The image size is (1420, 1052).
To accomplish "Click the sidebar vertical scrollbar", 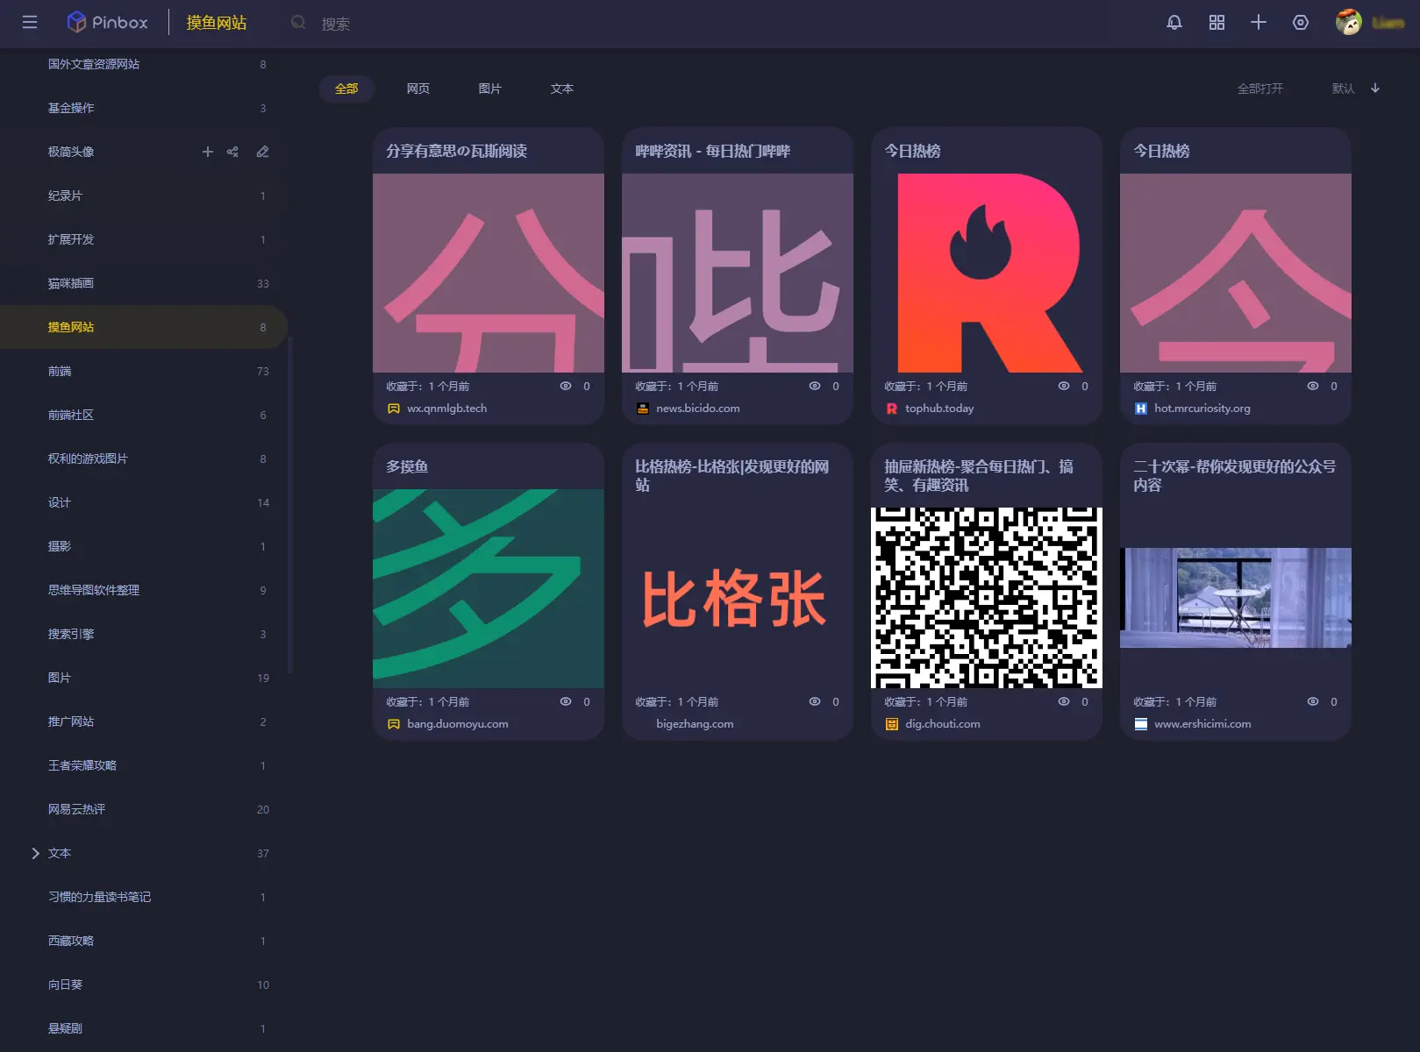I will pos(289,504).
